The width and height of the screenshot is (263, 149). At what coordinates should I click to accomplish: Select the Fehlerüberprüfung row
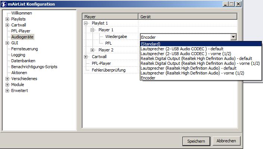pos(109,70)
